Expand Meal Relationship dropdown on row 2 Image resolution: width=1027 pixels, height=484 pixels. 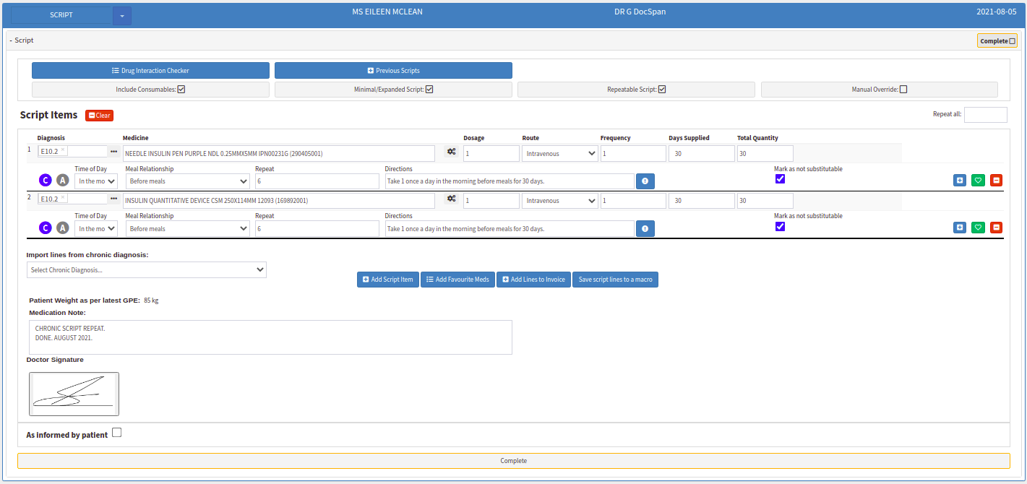tap(188, 228)
